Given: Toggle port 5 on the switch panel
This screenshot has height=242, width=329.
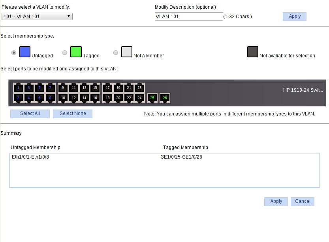Looking at the screenshot, I should (x=39, y=88).
